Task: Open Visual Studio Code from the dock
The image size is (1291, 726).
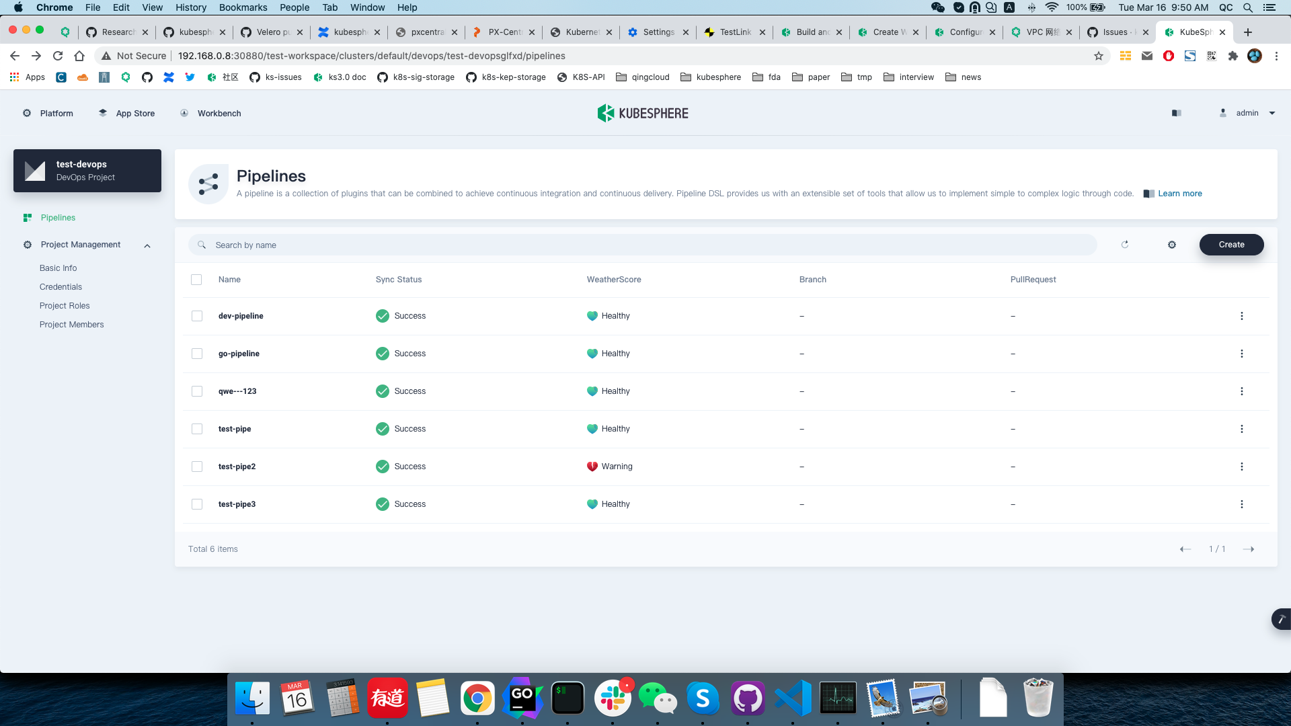Action: 793,698
